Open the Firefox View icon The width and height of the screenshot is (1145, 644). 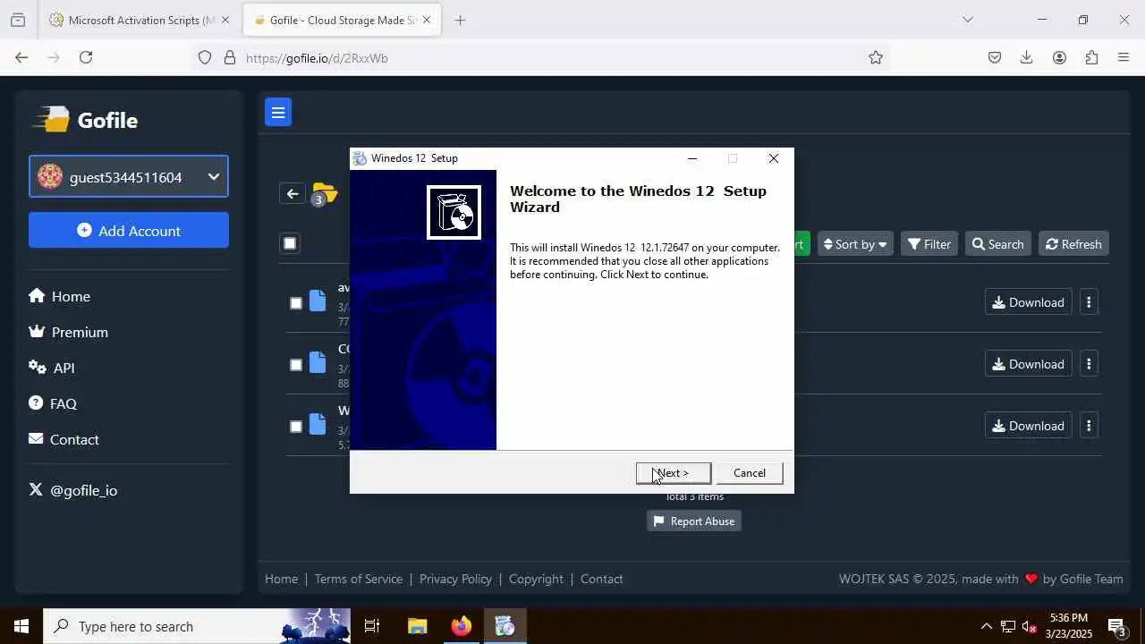(x=17, y=20)
